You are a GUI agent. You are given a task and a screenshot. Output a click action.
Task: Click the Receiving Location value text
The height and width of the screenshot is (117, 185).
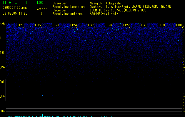pyautogui.click(x=131, y=7)
